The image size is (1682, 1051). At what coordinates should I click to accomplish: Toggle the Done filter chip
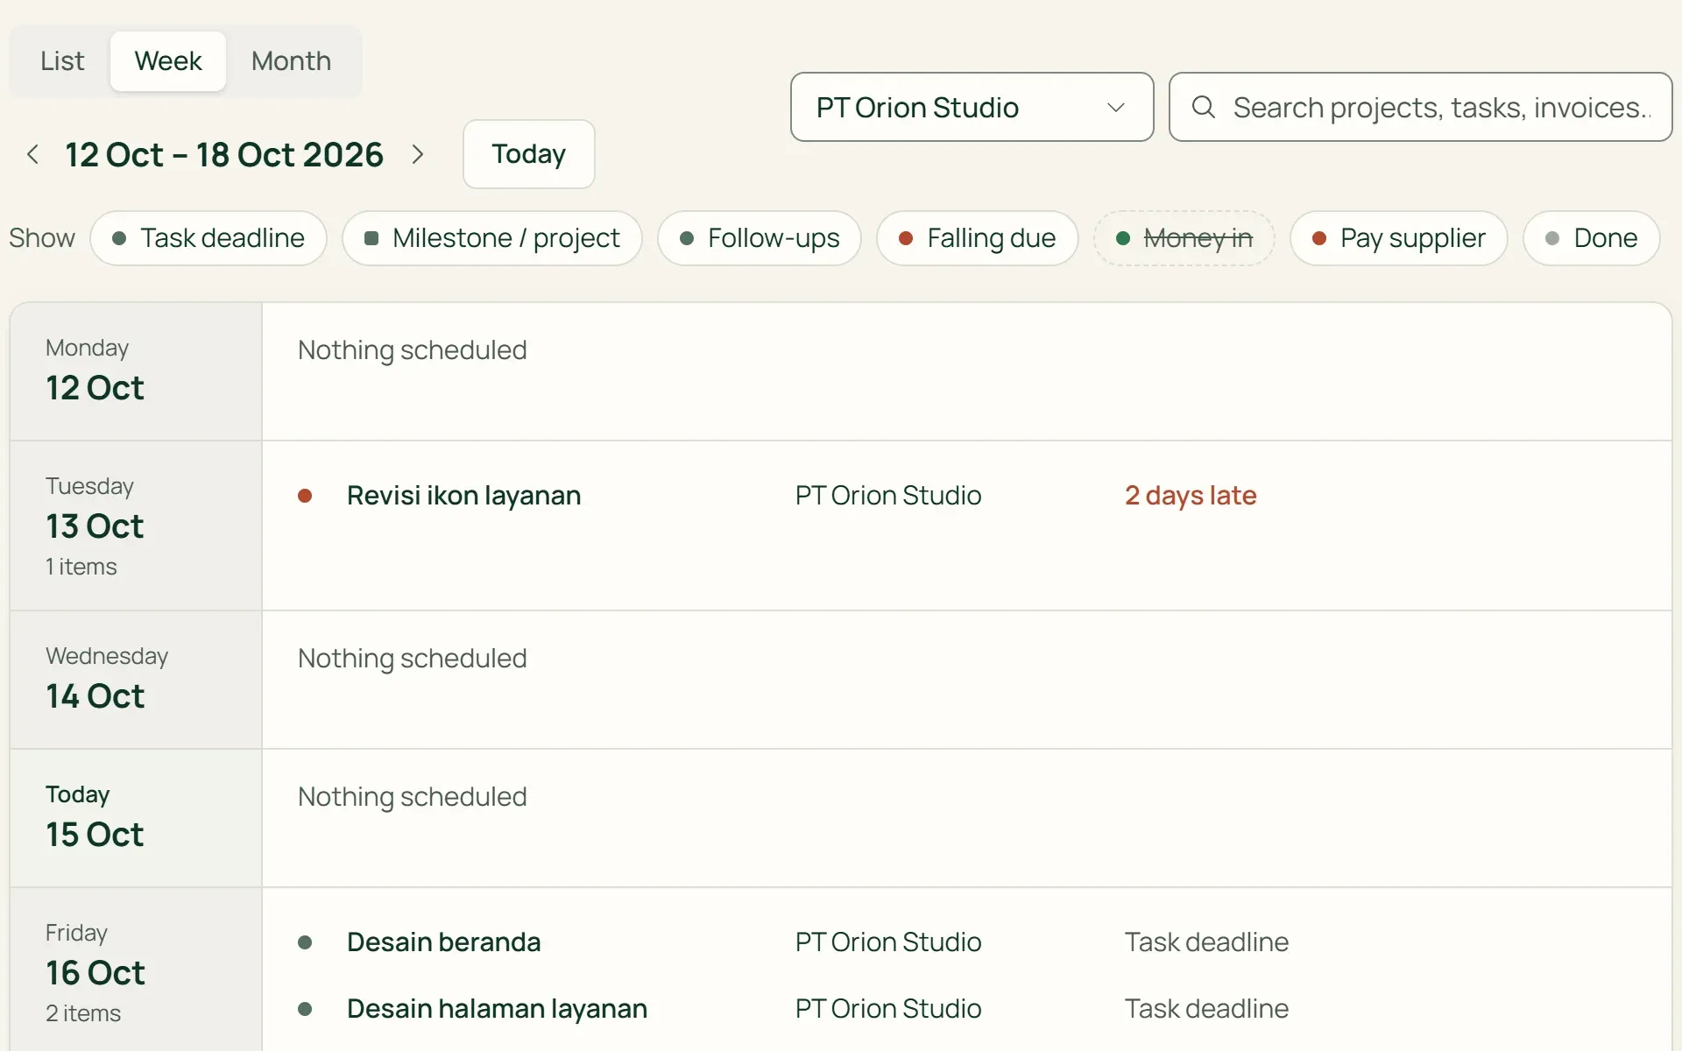[x=1592, y=238]
